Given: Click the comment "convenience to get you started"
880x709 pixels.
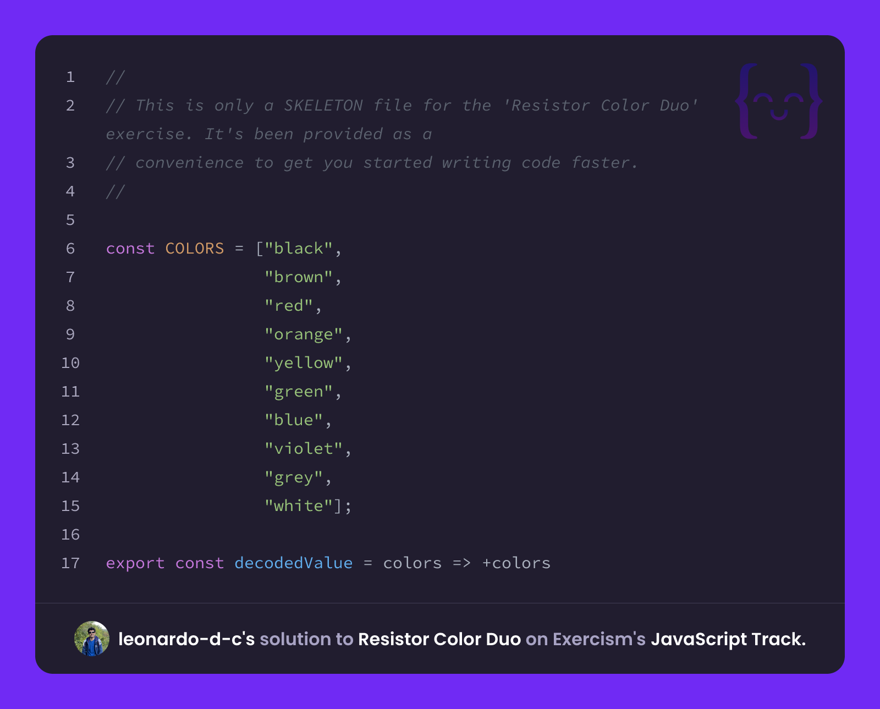Looking at the screenshot, I should pos(284,163).
